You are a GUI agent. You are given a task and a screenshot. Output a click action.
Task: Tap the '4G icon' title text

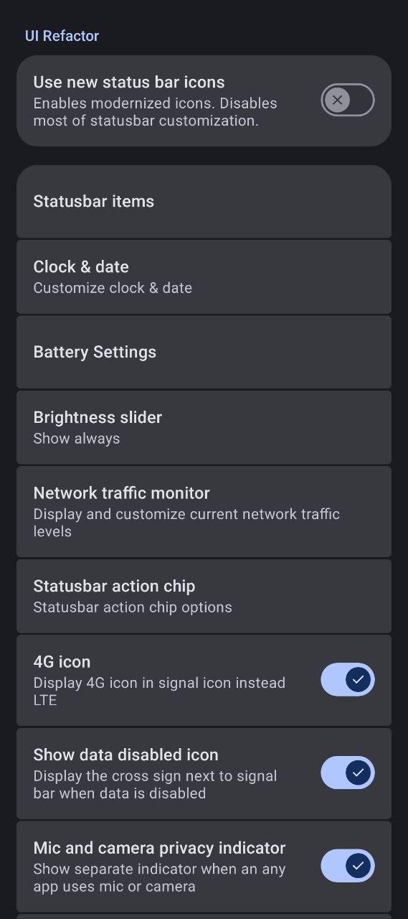click(62, 661)
